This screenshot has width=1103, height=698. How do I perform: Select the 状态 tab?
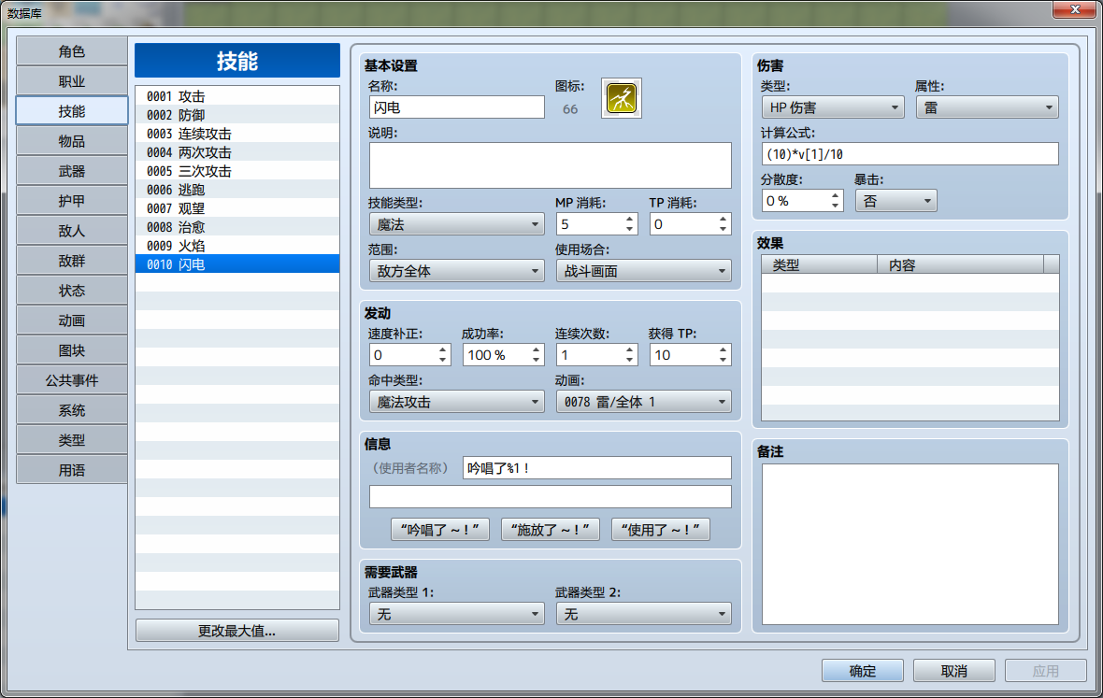[72, 291]
